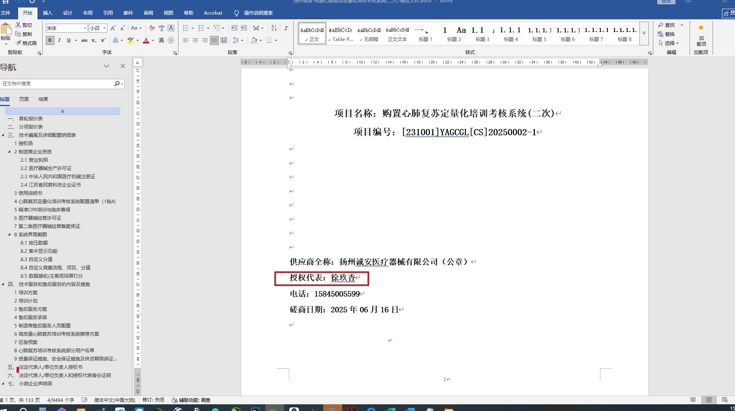Collapse '2 制造商企业资质' in navigation tree
The image size is (735, 411).
coord(9,151)
